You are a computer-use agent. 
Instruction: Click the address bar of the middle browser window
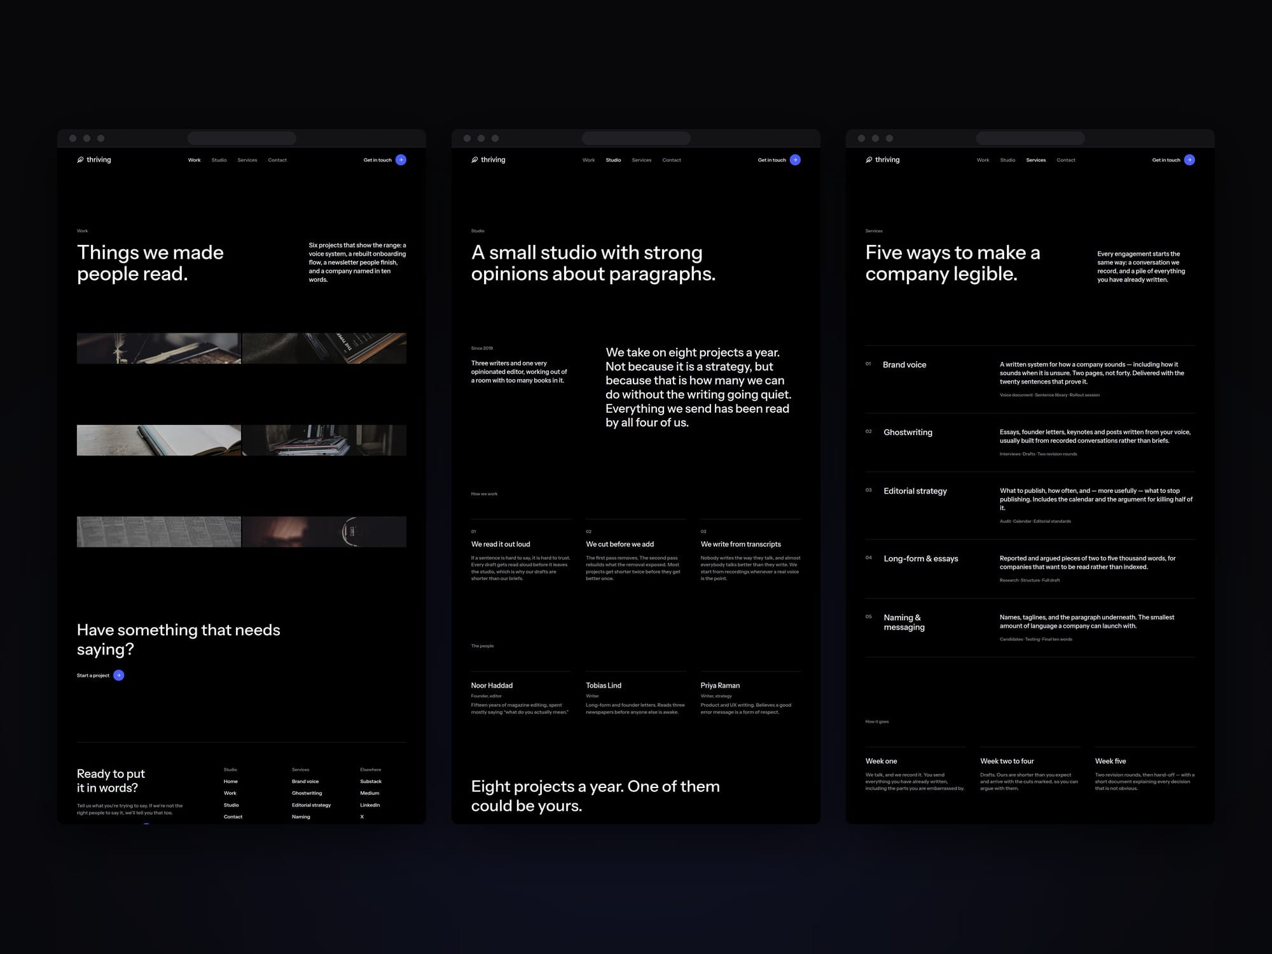click(x=636, y=138)
